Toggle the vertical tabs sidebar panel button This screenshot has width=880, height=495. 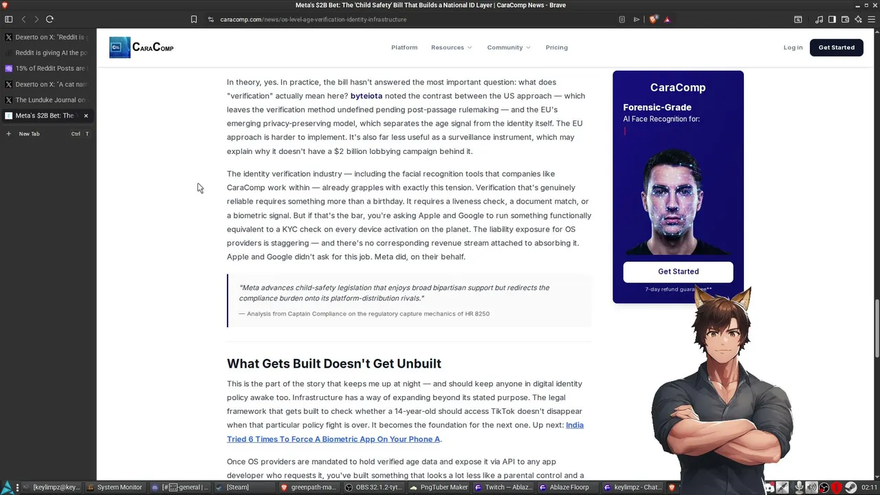pos(8,19)
